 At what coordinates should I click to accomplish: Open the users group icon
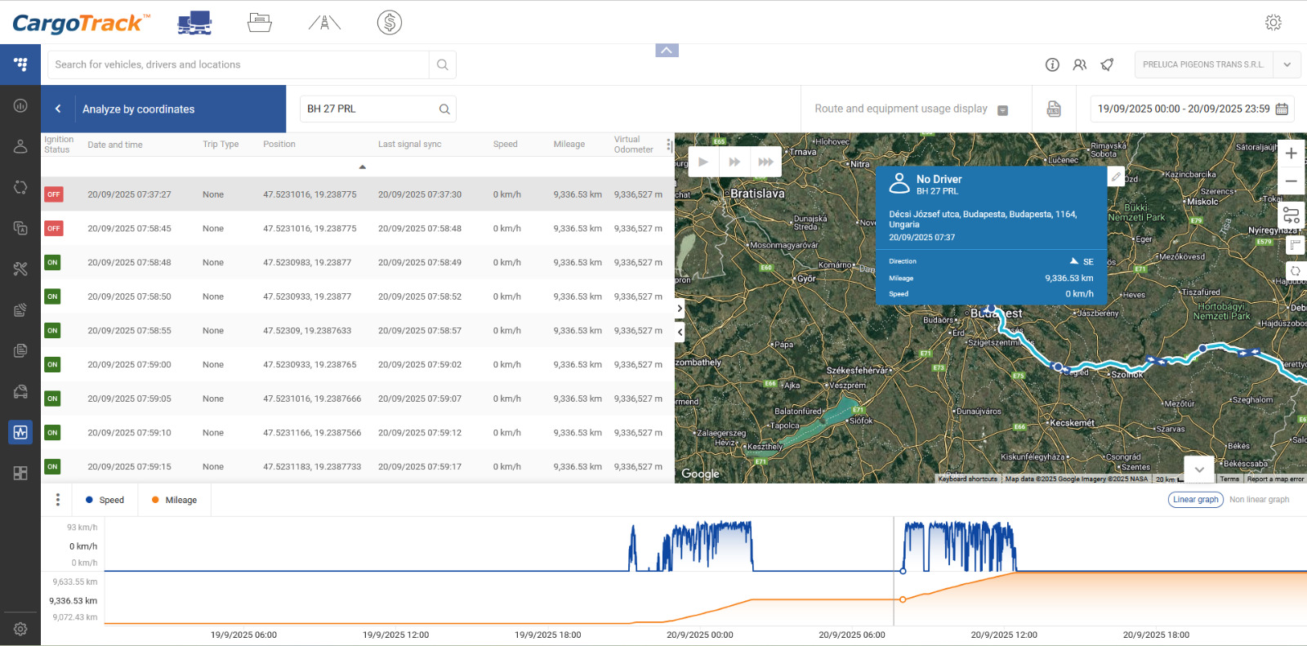(1080, 65)
